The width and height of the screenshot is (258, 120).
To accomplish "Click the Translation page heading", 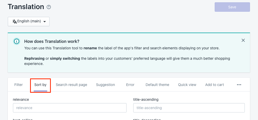I will [x=26, y=7].
